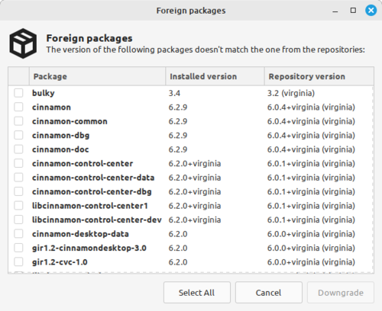Select the cinnamon-desktop-data row
Viewport: 382px width, 311px height.
click(191, 234)
